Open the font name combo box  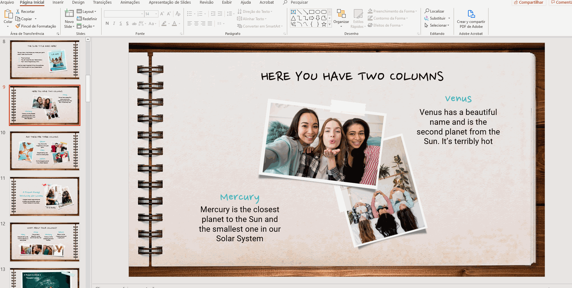124,14
